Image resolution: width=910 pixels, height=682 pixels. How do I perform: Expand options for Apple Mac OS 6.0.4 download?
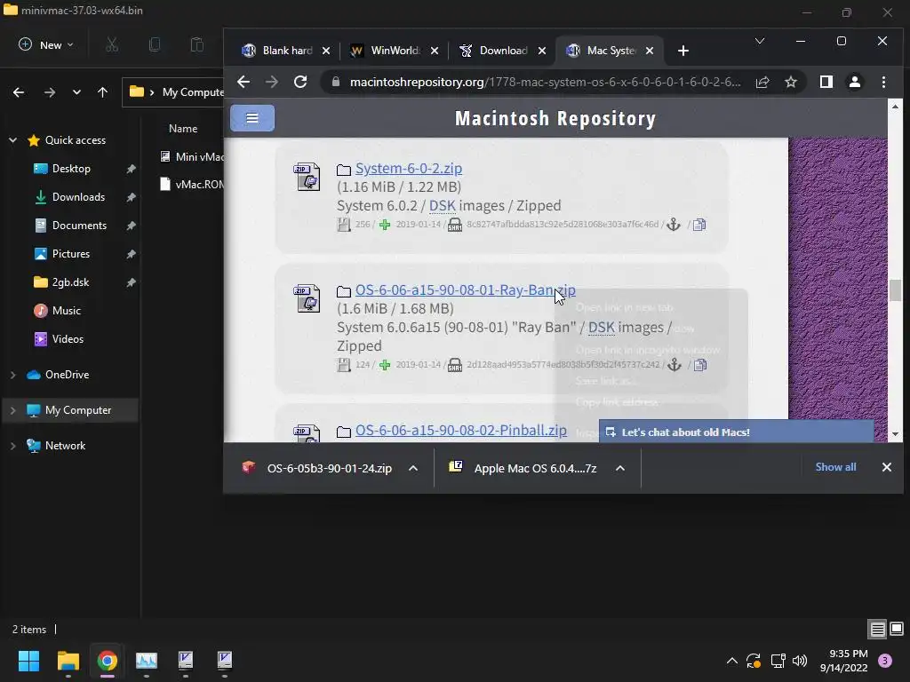[x=619, y=468]
